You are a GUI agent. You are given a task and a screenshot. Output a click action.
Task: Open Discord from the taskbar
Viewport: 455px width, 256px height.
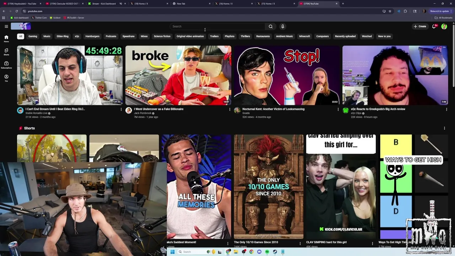tap(259, 252)
